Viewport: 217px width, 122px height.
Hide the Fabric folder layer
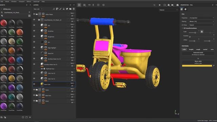(x=34, y=89)
